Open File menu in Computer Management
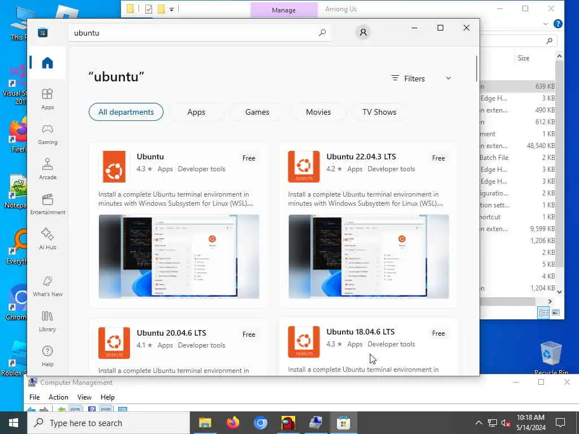 (34, 397)
